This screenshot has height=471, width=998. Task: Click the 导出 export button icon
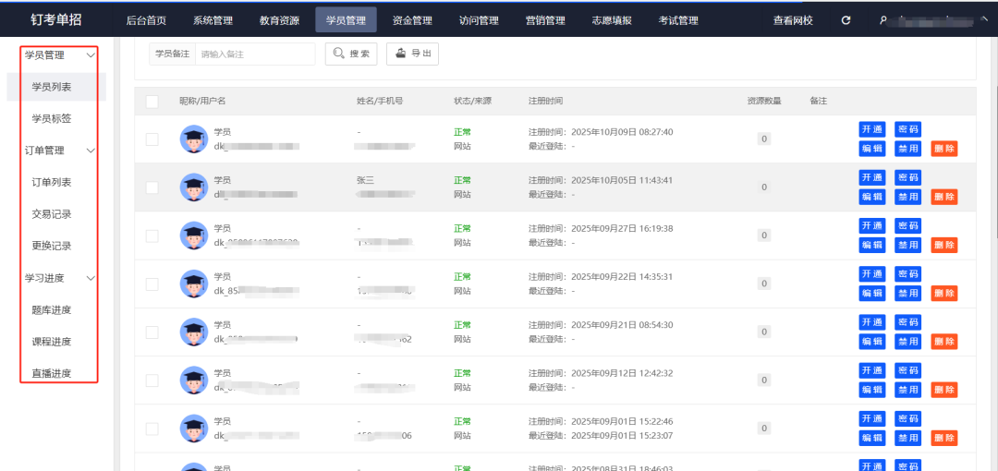[401, 54]
